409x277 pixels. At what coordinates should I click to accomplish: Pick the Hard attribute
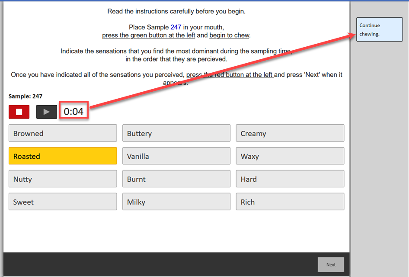[x=290, y=179]
